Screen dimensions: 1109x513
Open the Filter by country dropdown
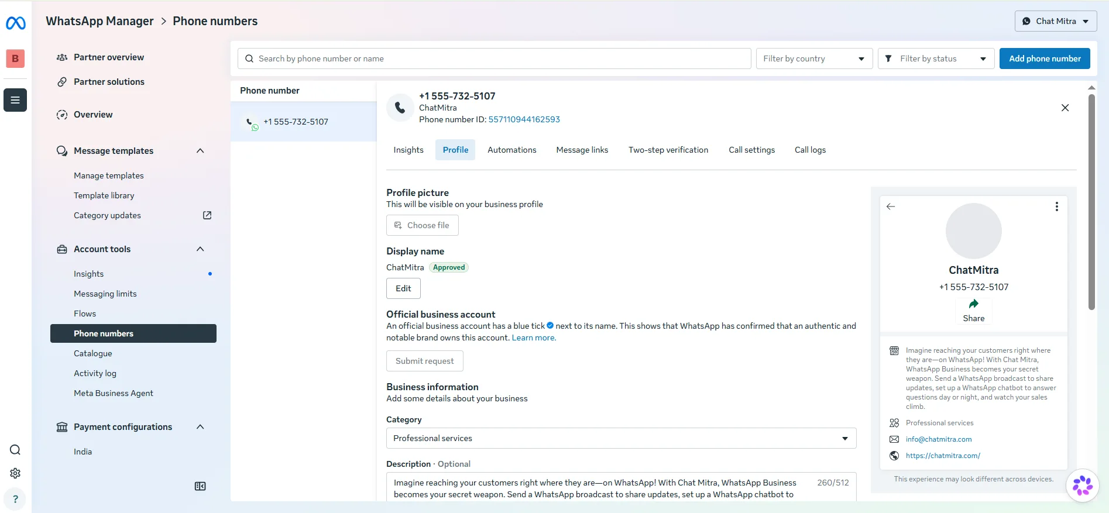(x=814, y=58)
